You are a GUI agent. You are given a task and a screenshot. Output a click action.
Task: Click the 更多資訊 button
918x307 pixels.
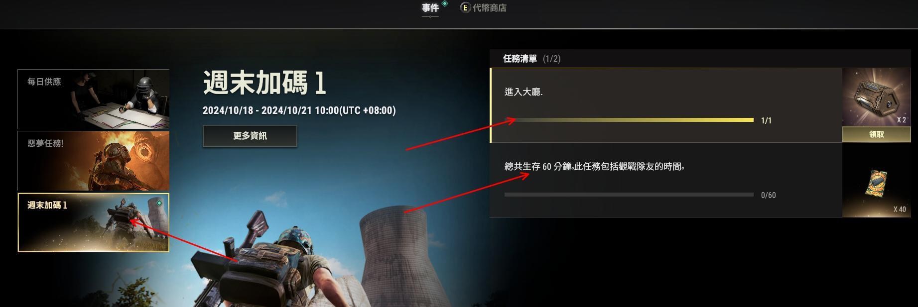tap(250, 136)
